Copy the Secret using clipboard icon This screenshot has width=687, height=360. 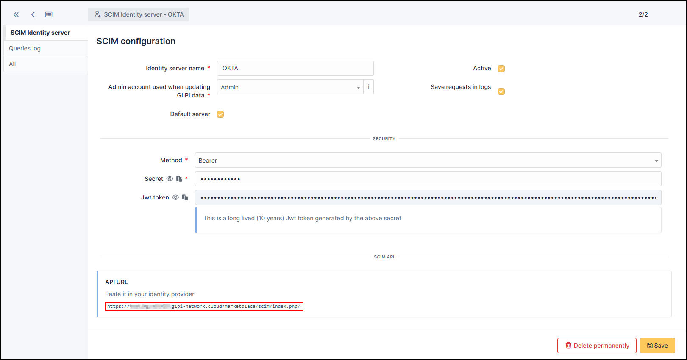pos(179,179)
